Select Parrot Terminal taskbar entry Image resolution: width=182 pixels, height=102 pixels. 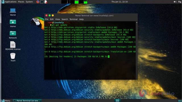(x=27, y=101)
